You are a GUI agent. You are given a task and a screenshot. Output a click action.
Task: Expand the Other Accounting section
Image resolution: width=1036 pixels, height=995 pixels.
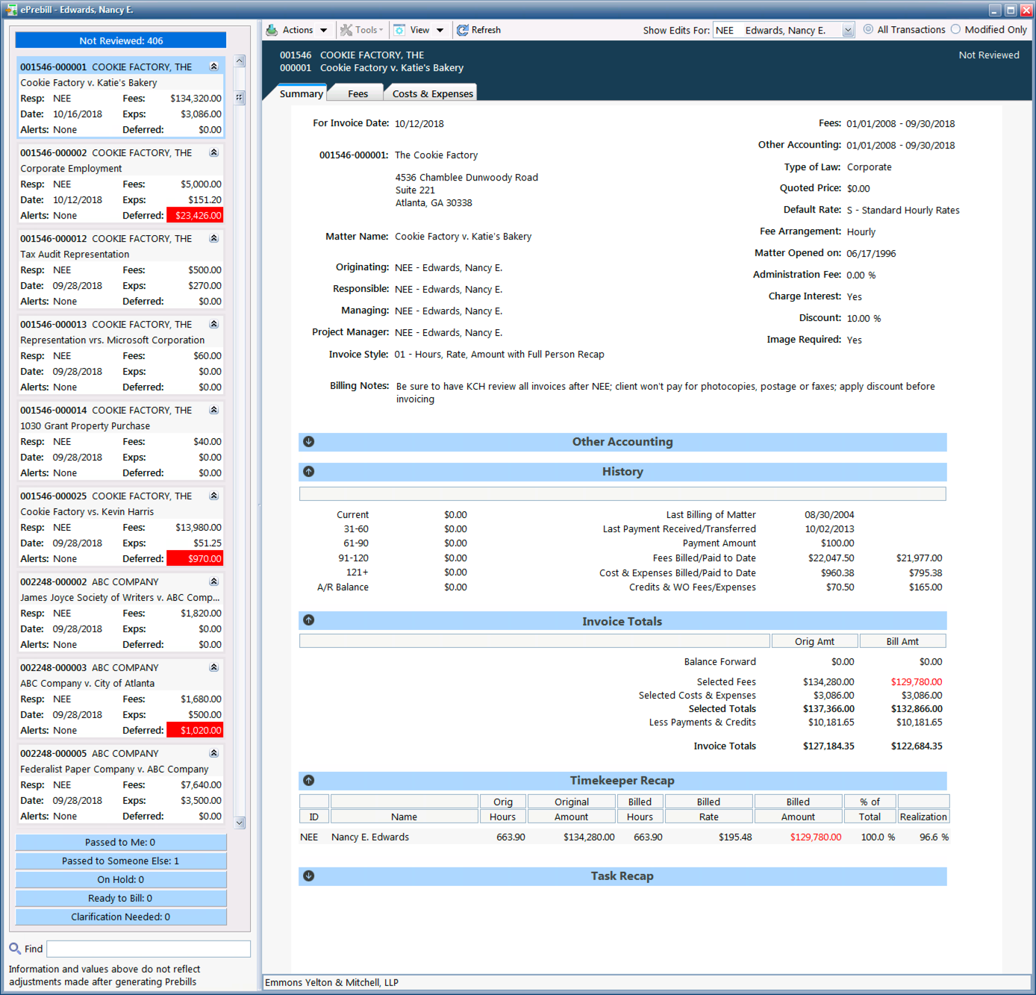[309, 442]
